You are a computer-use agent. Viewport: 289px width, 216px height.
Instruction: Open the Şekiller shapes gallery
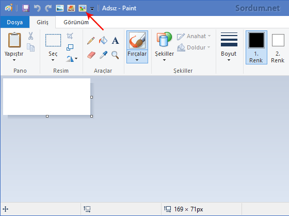[x=164, y=39]
